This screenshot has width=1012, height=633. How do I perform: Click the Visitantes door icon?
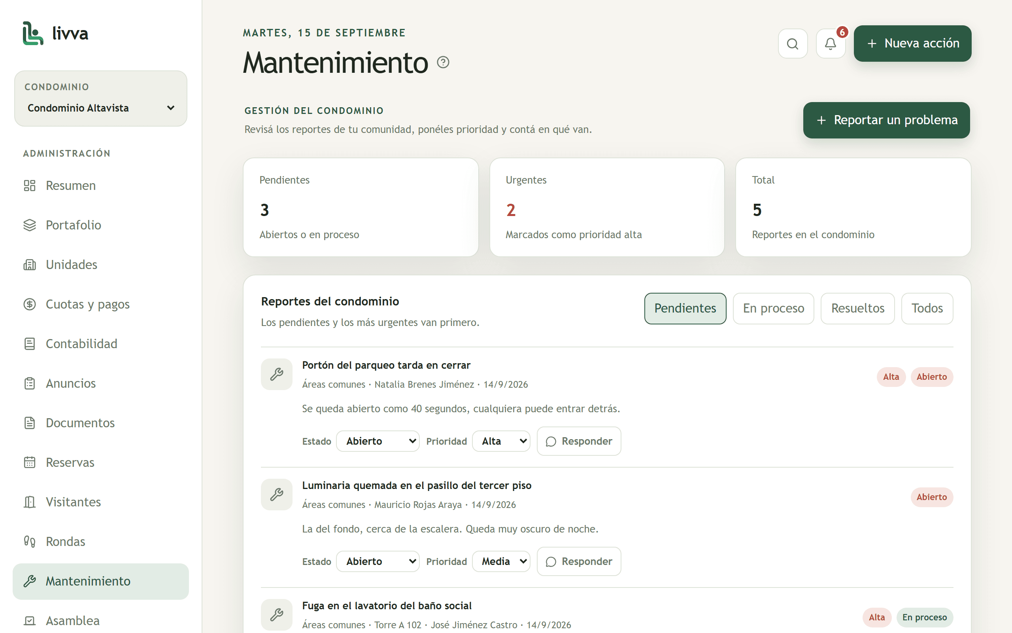click(29, 502)
